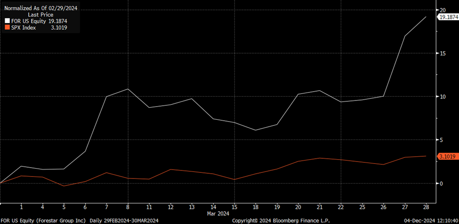This screenshot has height=224, width=459.
Task: Click the white line's data point at March 8
Action: [128, 89]
